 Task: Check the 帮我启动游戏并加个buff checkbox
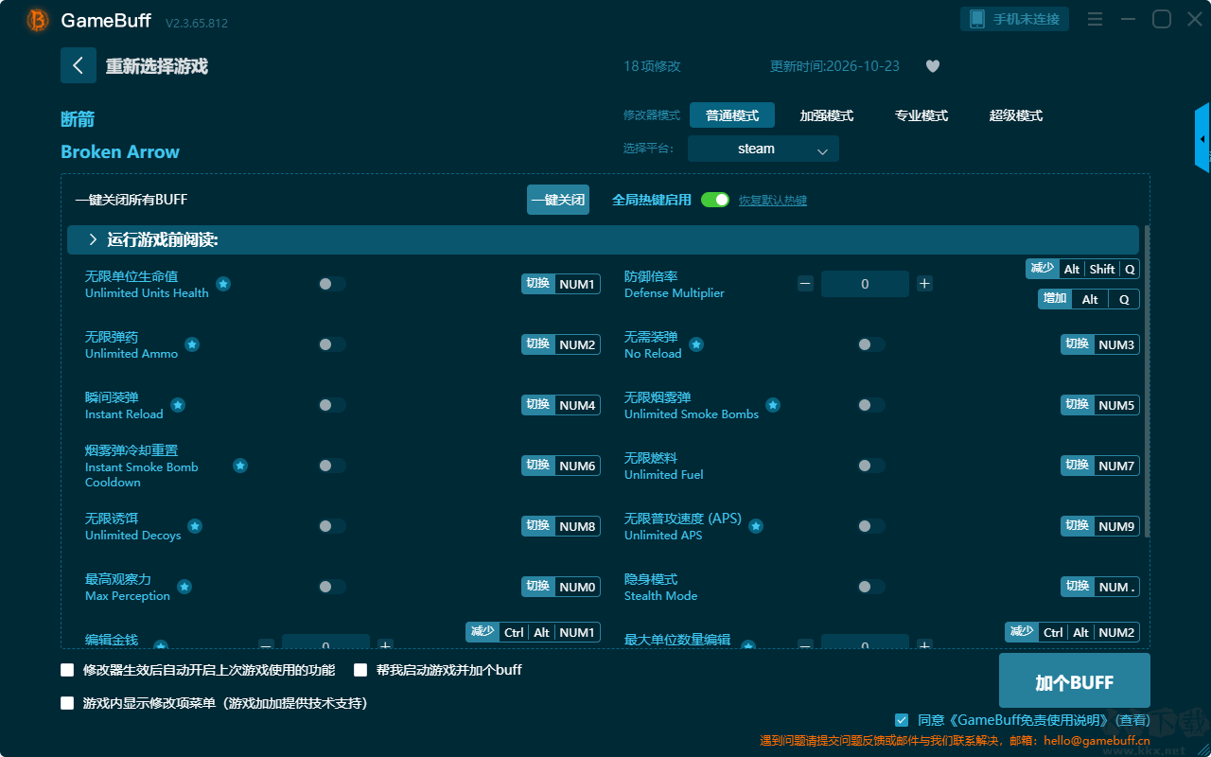click(360, 670)
